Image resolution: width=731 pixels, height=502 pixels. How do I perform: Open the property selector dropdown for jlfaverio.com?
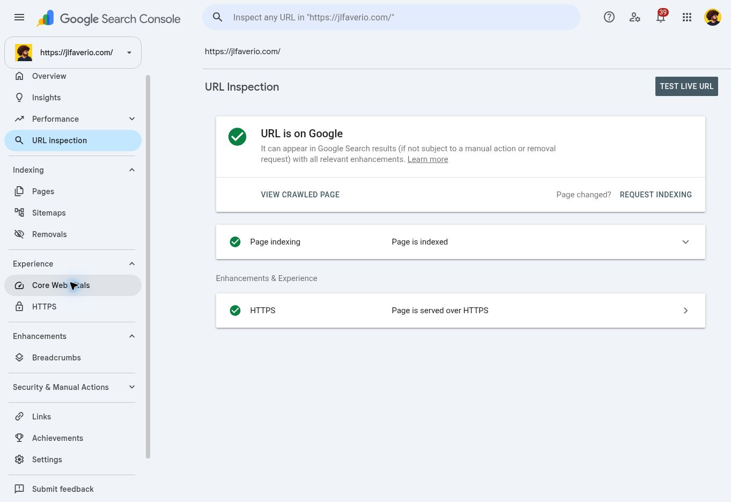click(x=73, y=53)
